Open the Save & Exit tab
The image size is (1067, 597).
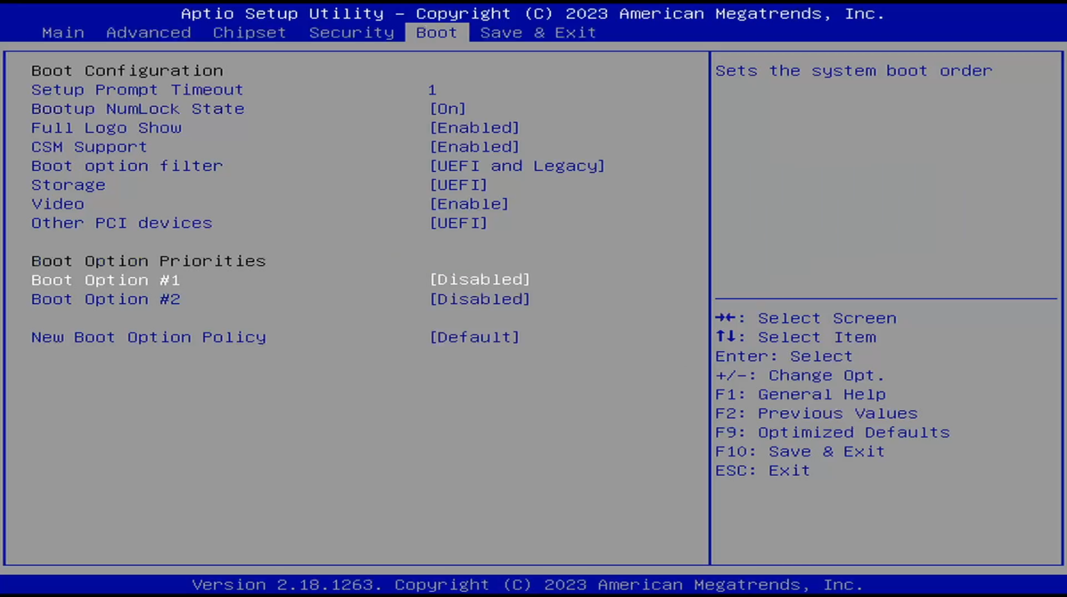pyautogui.click(x=538, y=33)
